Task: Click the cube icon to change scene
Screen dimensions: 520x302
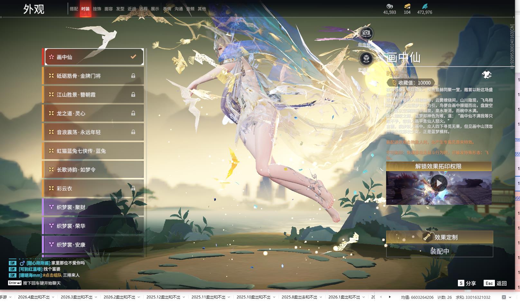Action: [366, 59]
